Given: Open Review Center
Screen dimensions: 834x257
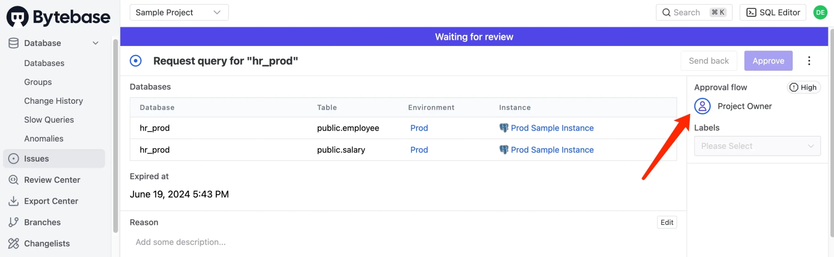Looking at the screenshot, I should 52,180.
